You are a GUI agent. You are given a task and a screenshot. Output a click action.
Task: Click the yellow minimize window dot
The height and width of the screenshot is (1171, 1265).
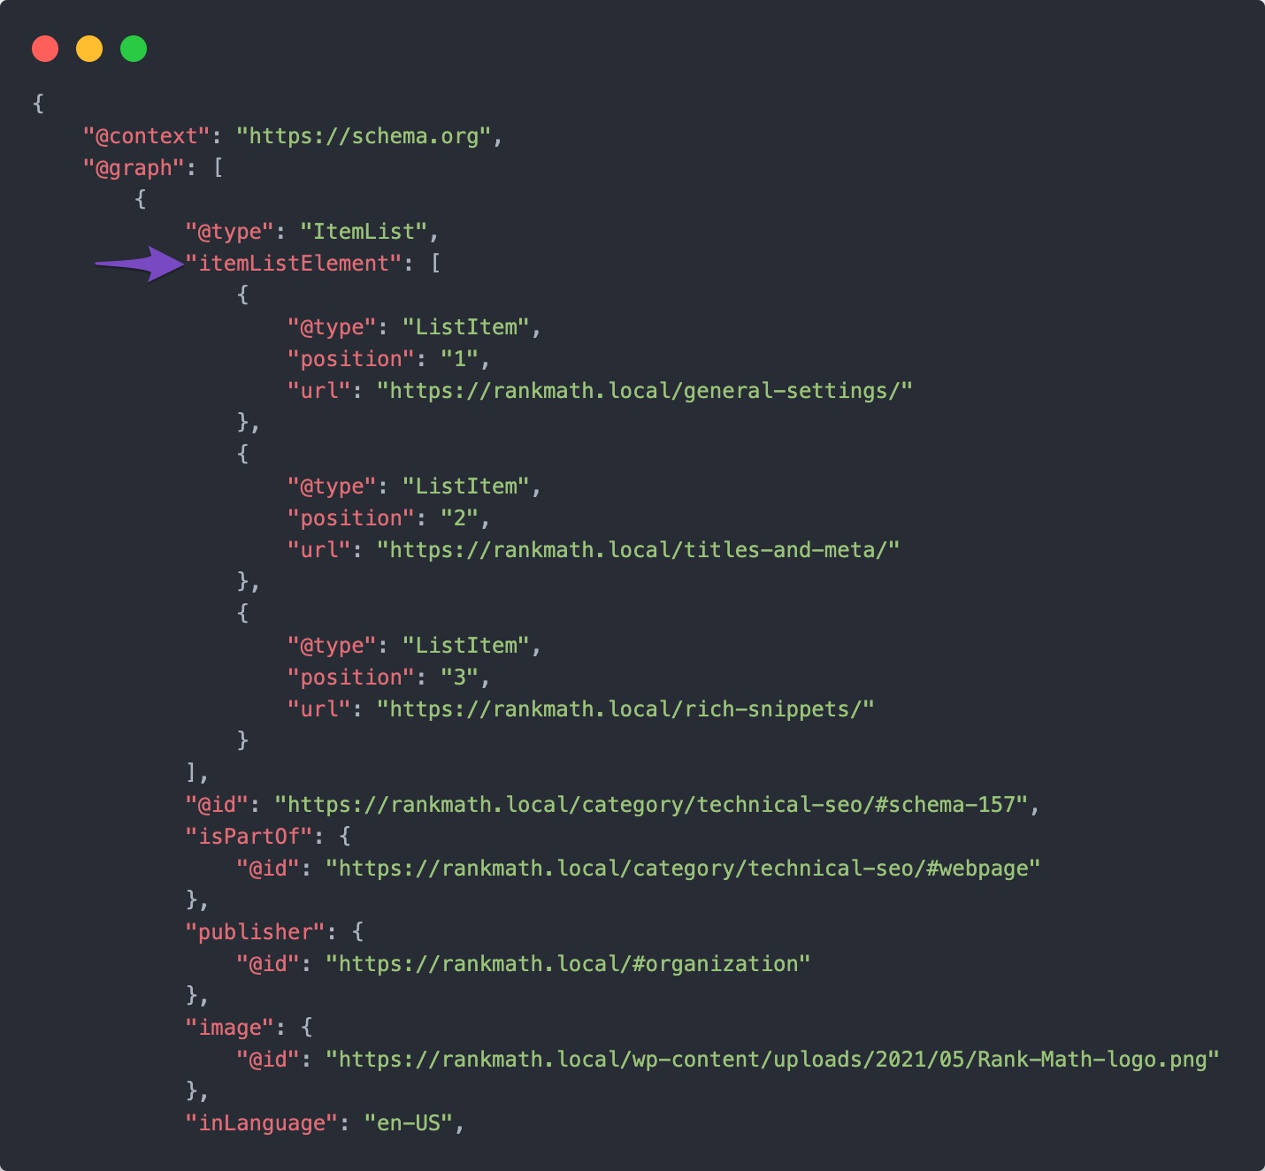89,49
